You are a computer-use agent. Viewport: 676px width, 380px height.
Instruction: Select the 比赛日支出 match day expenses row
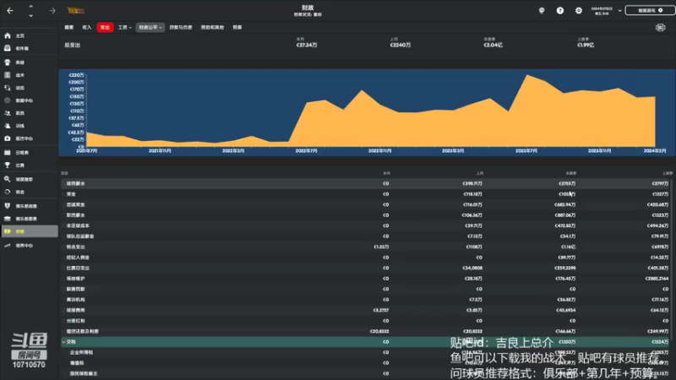click(x=365, y=268)
